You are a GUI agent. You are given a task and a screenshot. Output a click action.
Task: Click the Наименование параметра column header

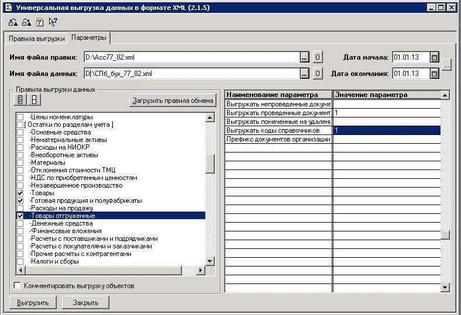pyautogui.click(x=278, y=95)
